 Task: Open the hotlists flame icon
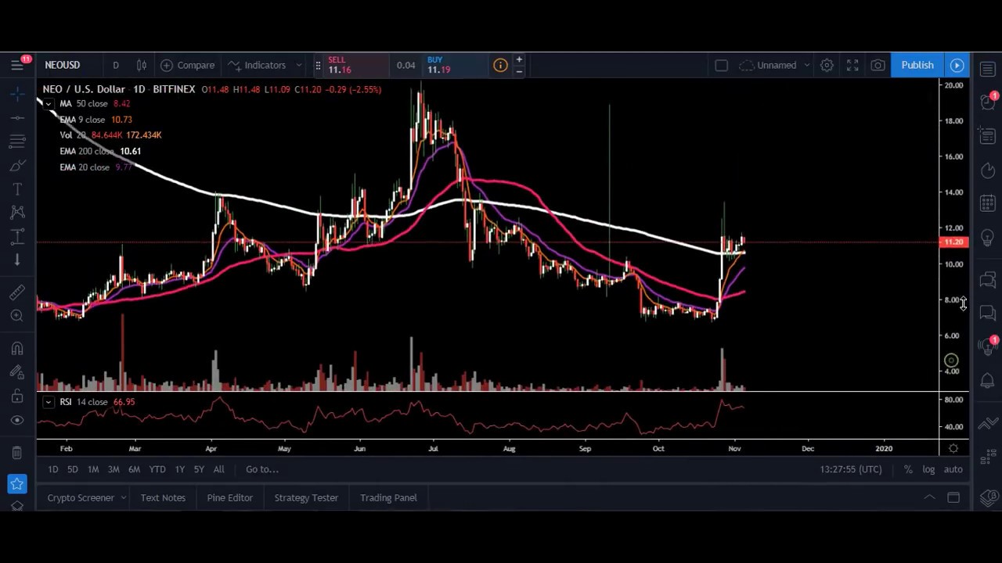[x=988, y=170]
